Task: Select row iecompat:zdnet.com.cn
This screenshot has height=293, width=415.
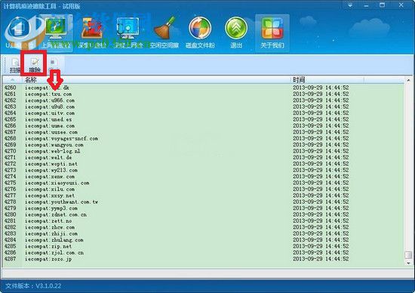Action: (x=203, y=215)
